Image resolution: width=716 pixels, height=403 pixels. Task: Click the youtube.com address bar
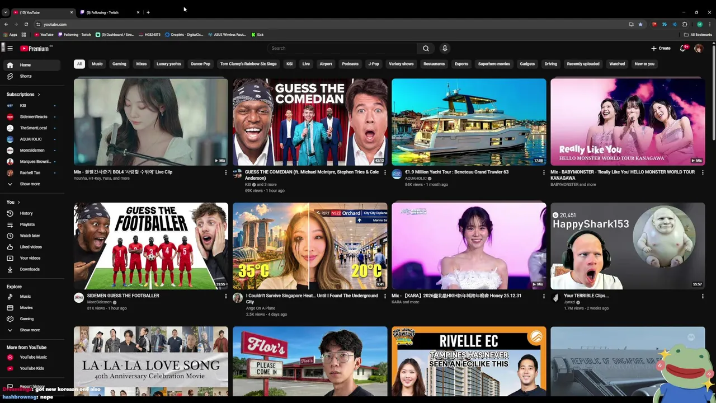330,24
